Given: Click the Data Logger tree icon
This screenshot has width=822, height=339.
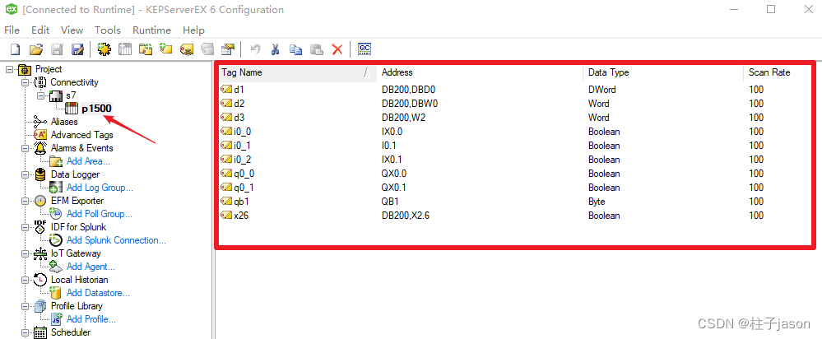Looking at the screenshot, I should point(39,174).
